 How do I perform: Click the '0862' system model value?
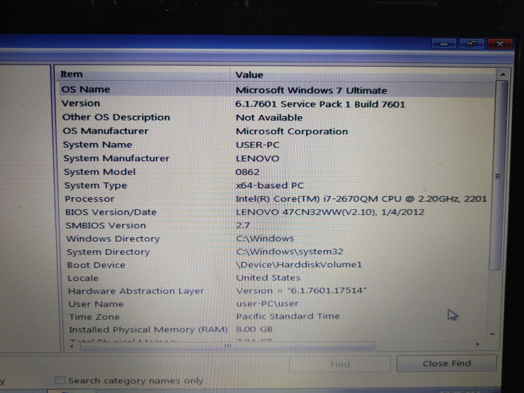point(248,172)
